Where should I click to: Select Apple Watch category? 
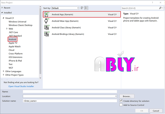15,47
